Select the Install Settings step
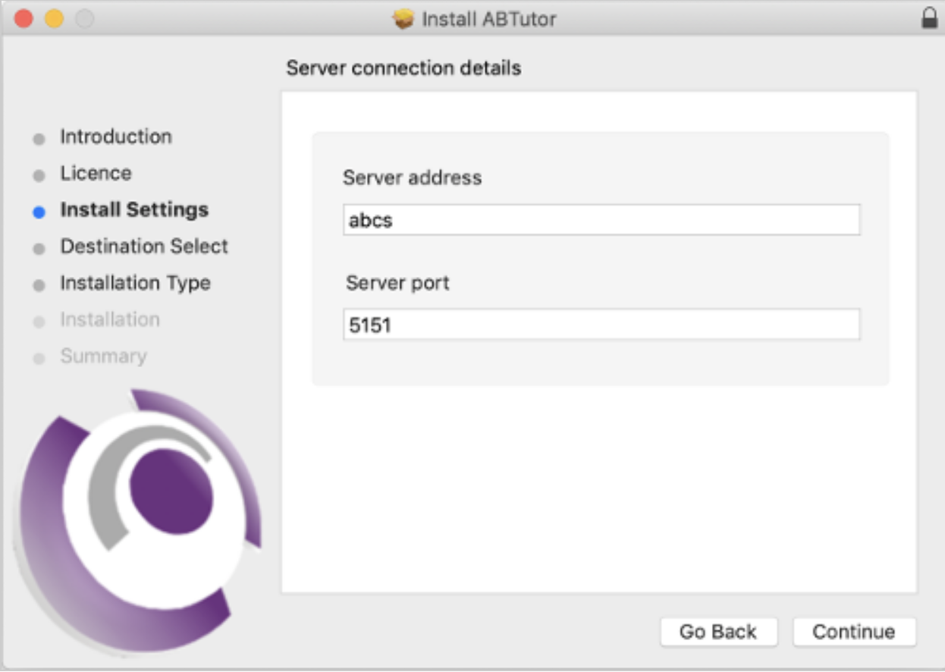 pyautogui.click(x=134, y=209)
